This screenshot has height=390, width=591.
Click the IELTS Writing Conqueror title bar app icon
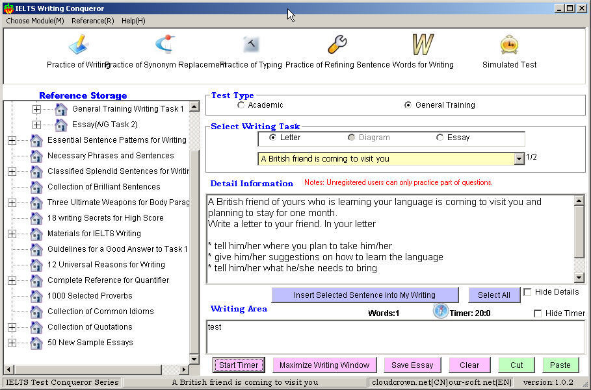point(8,8)
